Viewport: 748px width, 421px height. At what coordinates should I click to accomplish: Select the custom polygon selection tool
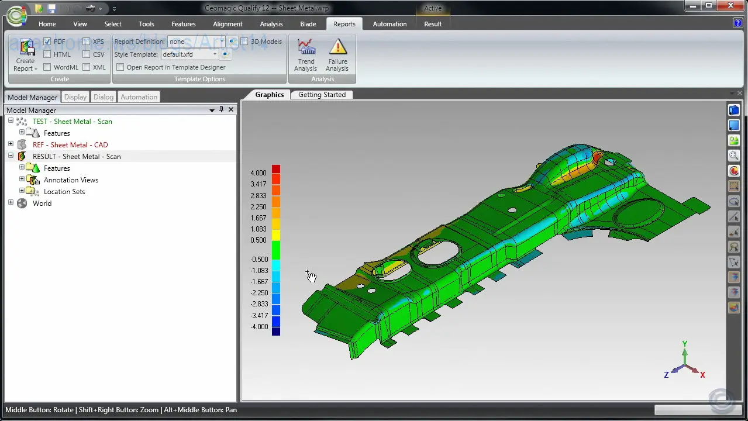(x=734, y=262)
